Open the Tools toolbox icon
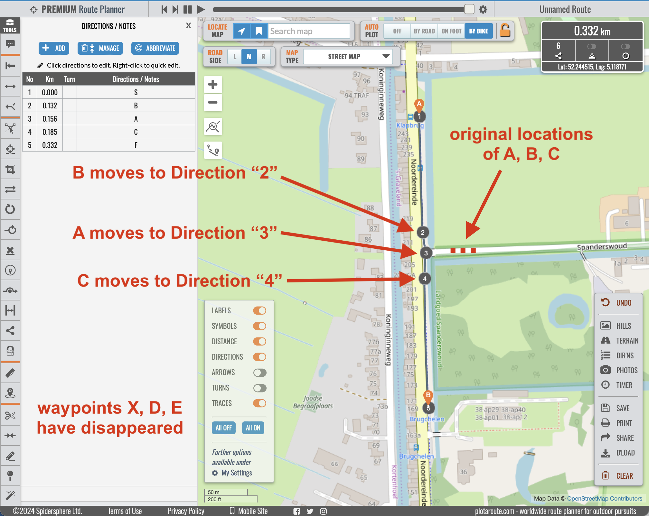649x516 pixels. [10, 25]
